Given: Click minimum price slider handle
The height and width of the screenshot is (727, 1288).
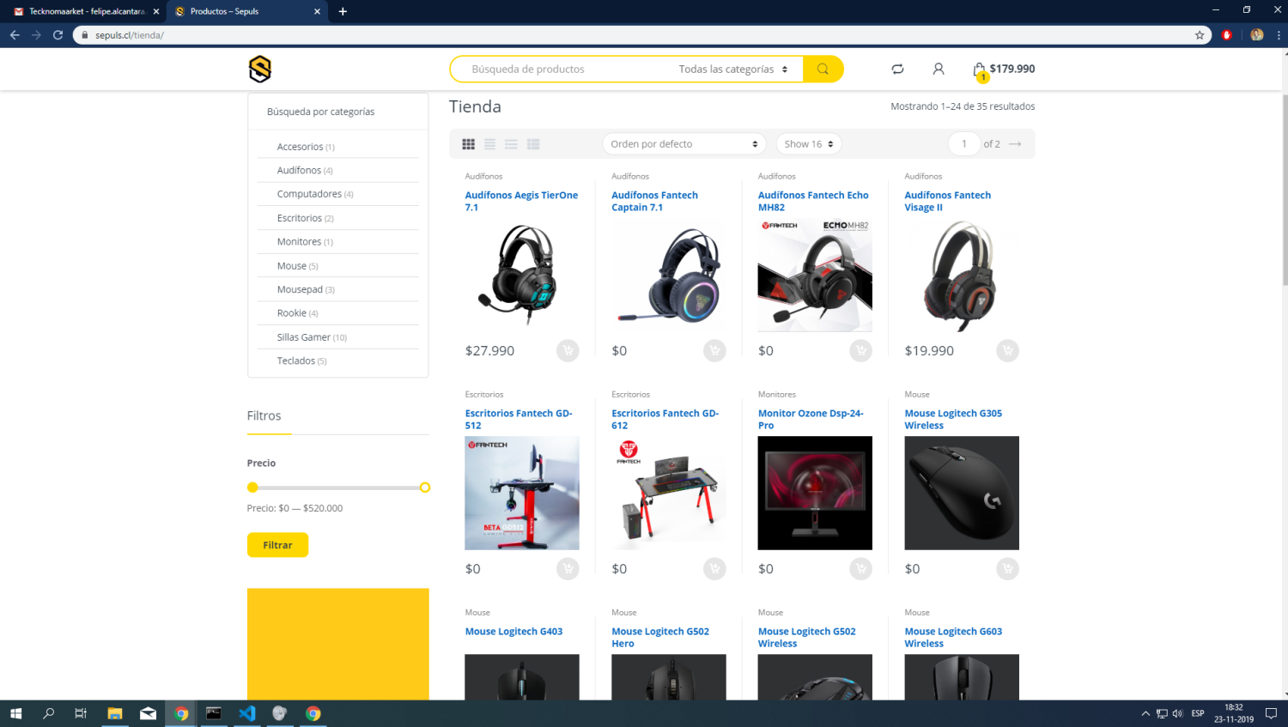Looking at the screenshot, I should pyautogui.click(x=252, y=488).
